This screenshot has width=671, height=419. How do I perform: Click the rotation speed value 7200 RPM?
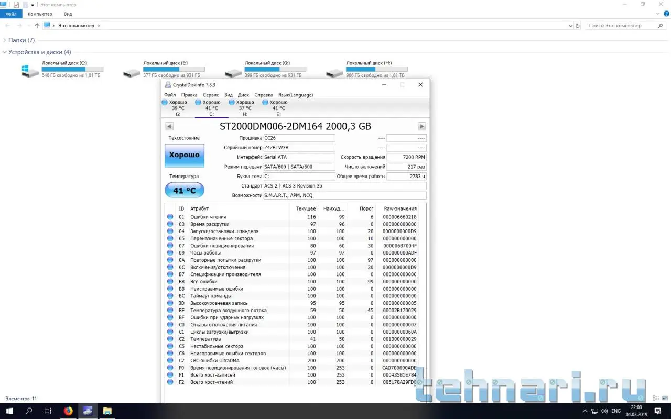(x=406, y=157)
